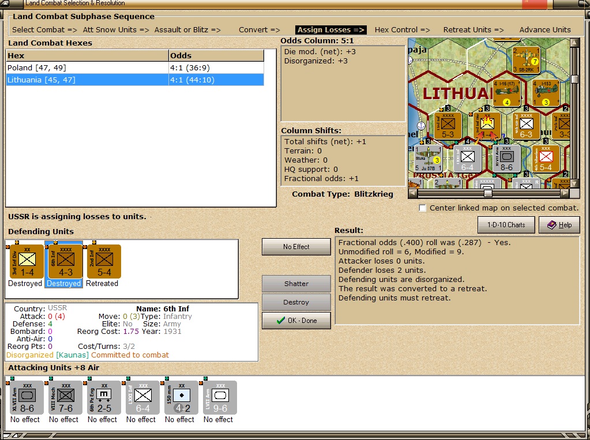Screen dimensions: 590x440
Task: Select the retreated 2nd Inf 5-4 defender
Action: coord(104,261)
